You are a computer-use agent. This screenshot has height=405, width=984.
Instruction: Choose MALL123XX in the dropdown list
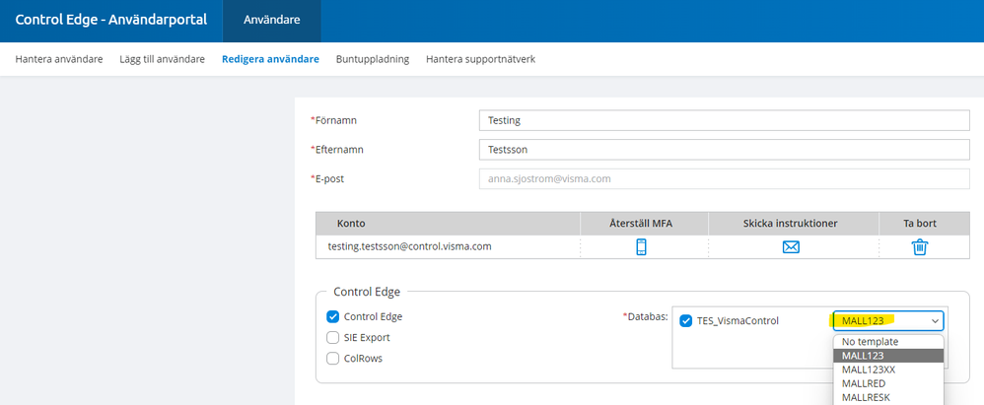869,369
